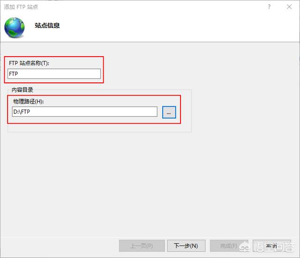Click the FTP 站点名称(T): label

(x=29, y=63)
